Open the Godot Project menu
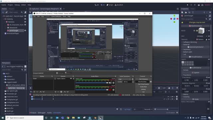The image size is (213, 120). [x=10, y=5]
